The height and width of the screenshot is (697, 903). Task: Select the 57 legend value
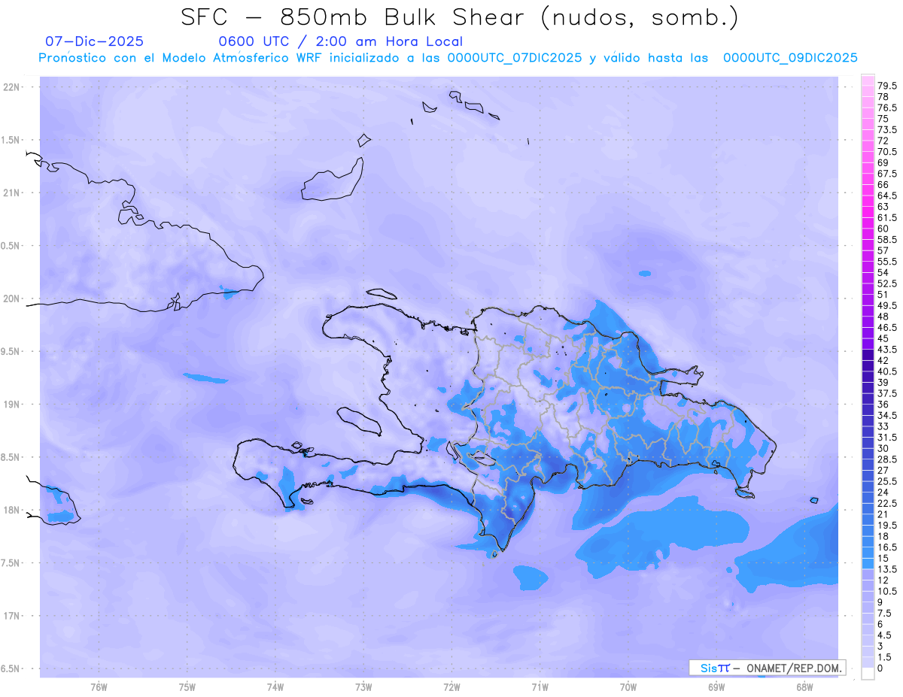click(x=883, y=250)
